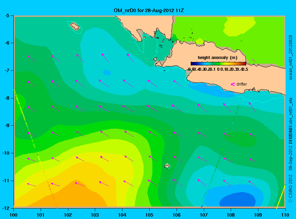Click the height anomaly (m) legend label
This screenshot has height=219, width=296.
point(218,58)
